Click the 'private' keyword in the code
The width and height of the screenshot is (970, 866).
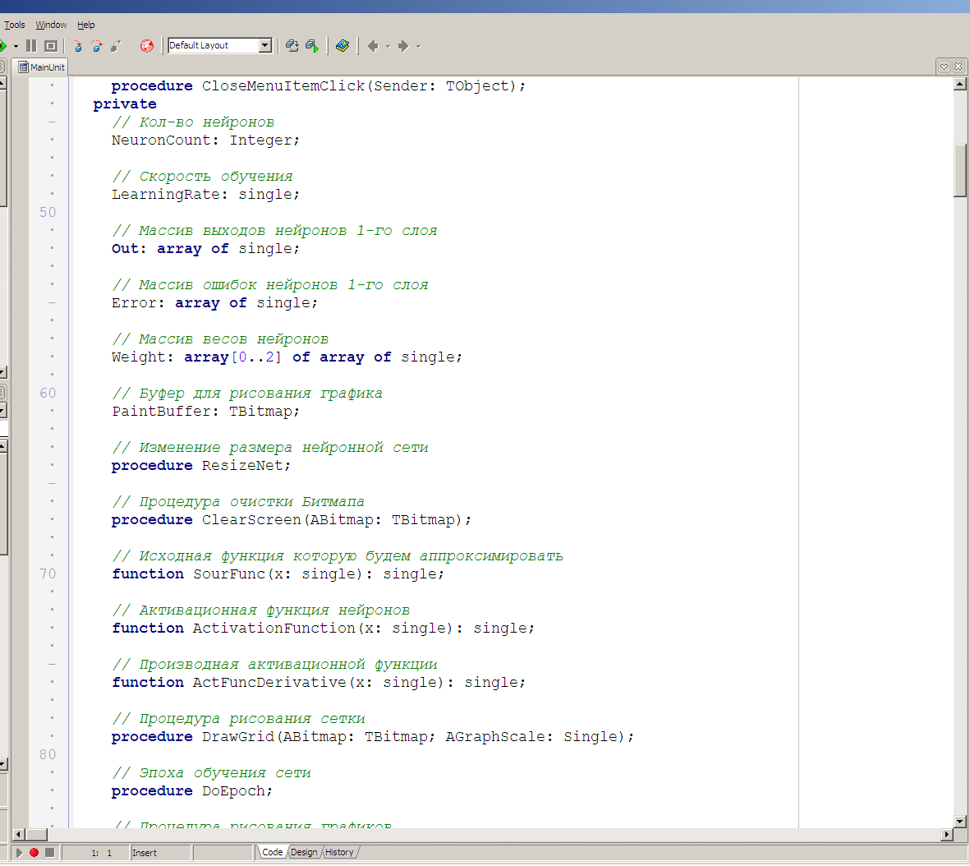(x=124, y=104)
